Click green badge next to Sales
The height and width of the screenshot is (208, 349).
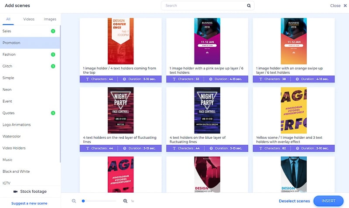tap(53, 31)
